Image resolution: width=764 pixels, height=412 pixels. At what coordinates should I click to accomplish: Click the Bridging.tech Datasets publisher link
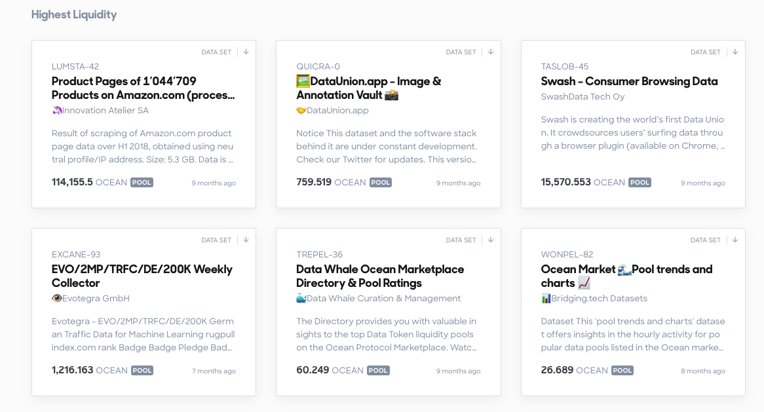[x=594, y=299]
